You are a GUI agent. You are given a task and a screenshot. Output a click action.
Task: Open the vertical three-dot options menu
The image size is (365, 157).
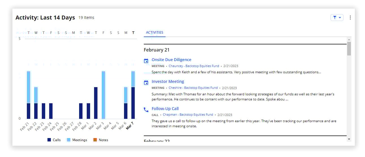click(x=350, y=18)
